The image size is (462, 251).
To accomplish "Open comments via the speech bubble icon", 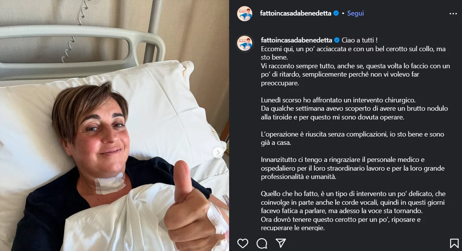I will click(262, 243).
